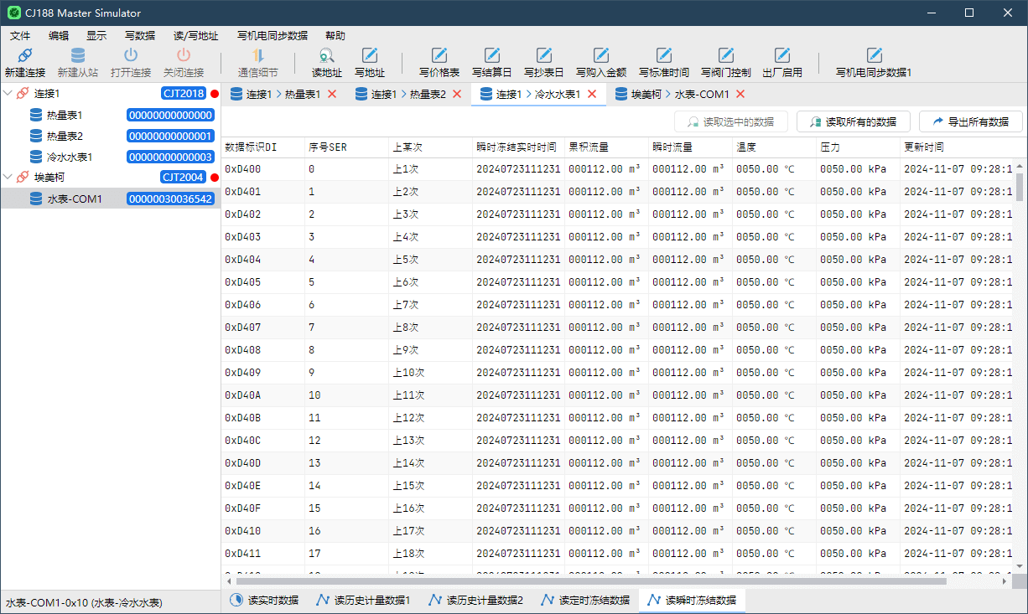Click address 00000000000001 beside 热量表2
The height and width of the screenshot is (614, 1028).
pos(171,136)
